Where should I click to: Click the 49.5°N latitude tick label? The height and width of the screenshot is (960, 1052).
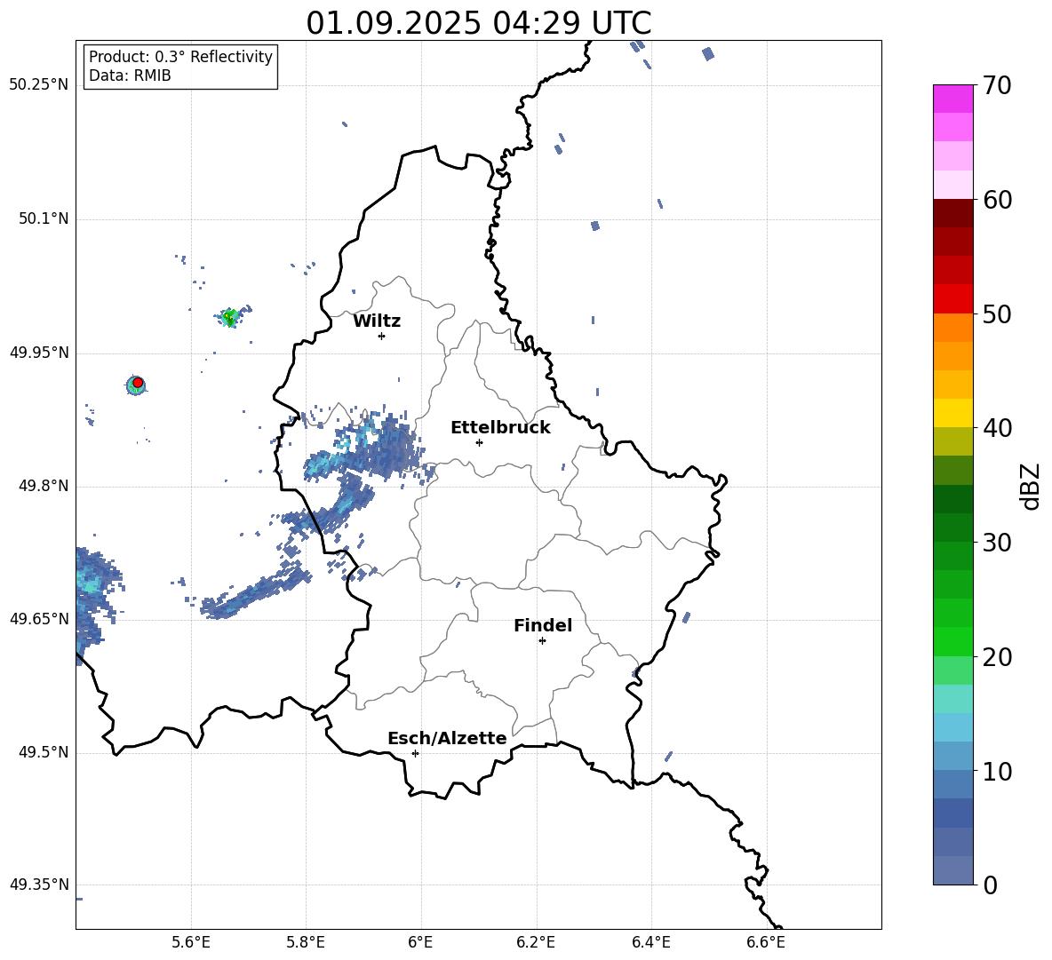pos(43,752)
